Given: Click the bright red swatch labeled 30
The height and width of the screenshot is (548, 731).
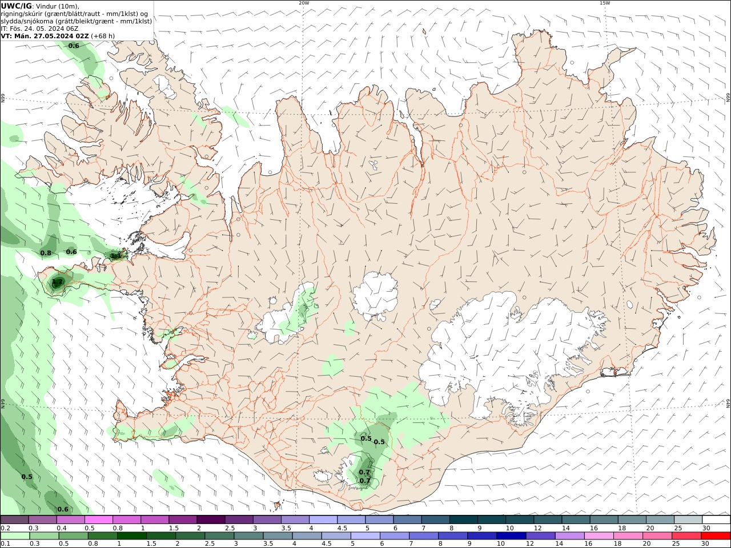Looking at the screenshot, I should coord(715,536).
